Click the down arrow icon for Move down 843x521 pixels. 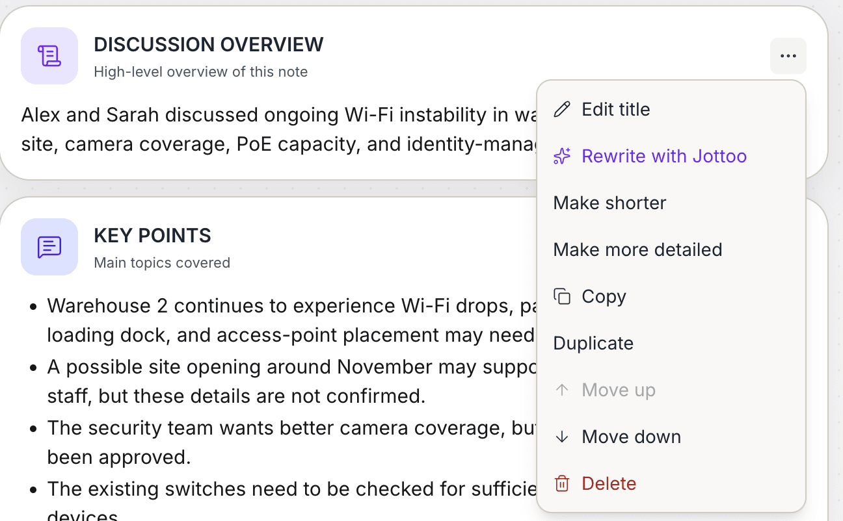tap(562, 437)
